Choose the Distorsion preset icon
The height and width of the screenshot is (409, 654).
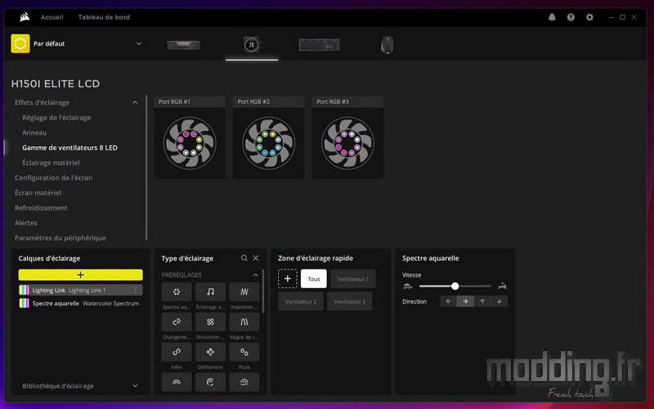tap(210, 322)
